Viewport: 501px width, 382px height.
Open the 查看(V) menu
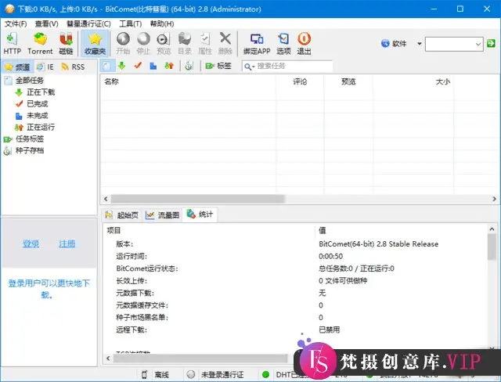pos(47,23)
